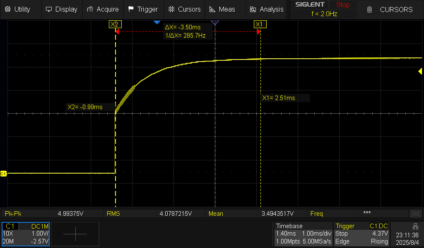Open the Cursors menu in top bar
The width and height of the screenshot is (424, 248).
point(185,9)
